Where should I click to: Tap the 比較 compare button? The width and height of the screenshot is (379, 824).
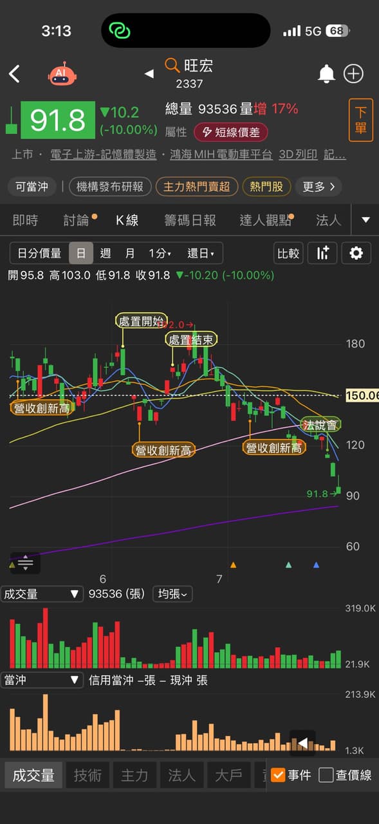tap(288, 253)
